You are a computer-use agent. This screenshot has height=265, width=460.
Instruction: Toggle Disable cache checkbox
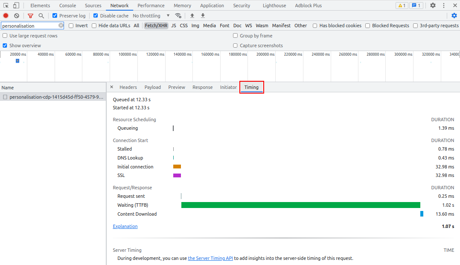click(96, 15)
